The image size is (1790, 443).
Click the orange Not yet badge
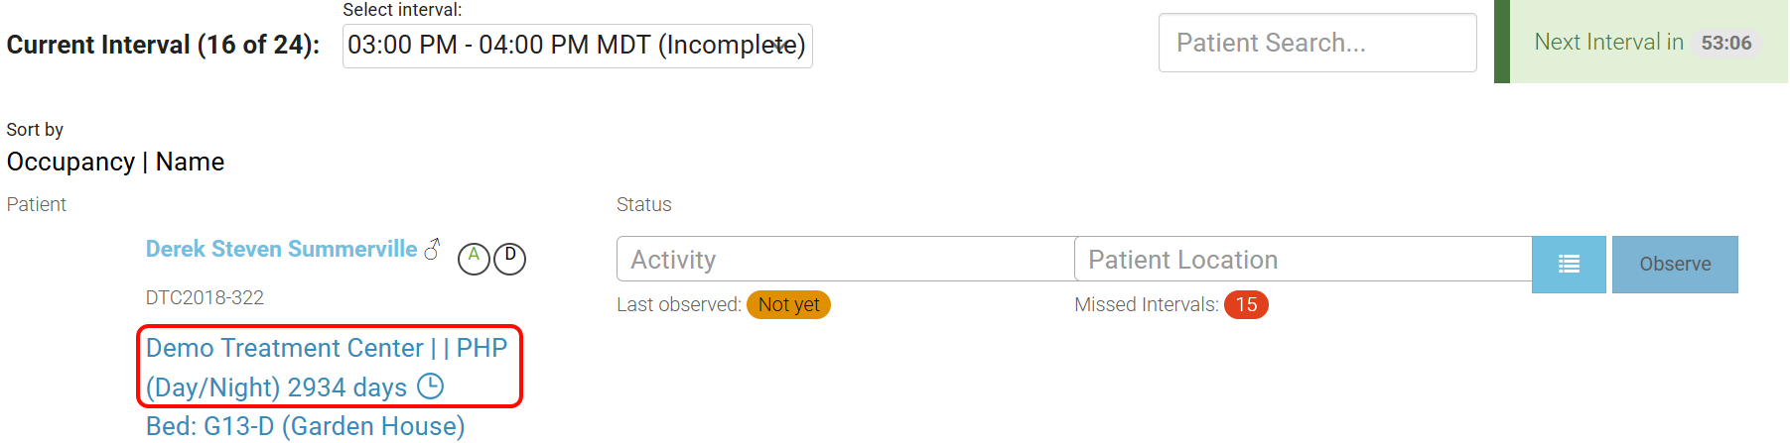(x=788, y=304)
